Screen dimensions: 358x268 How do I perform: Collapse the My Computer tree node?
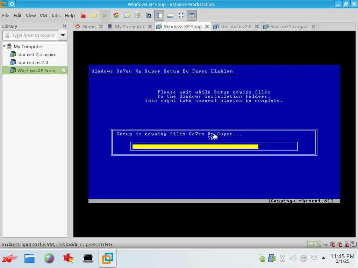pyautogui.click(x=4, y=46)
